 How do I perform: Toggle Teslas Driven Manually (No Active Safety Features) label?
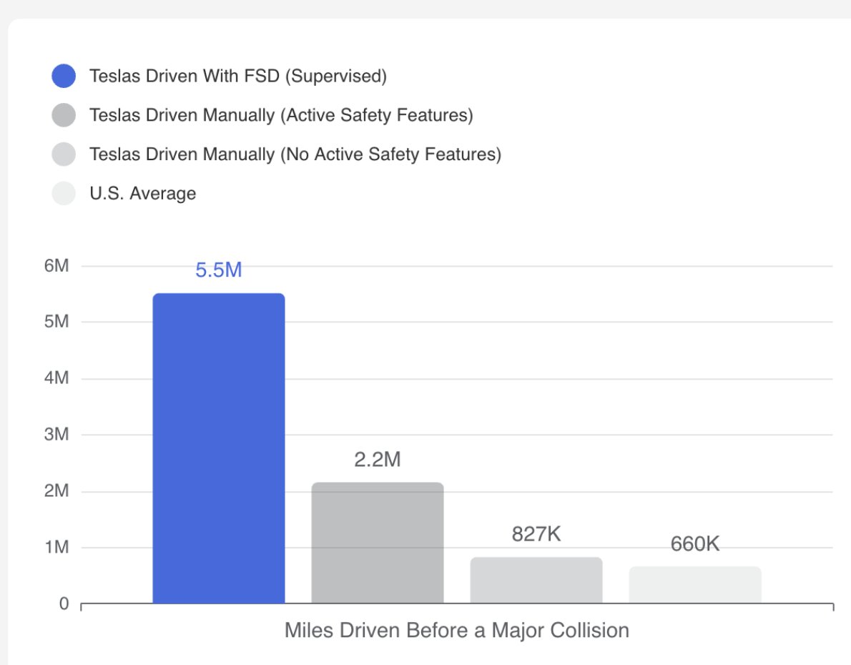(295, 154)
